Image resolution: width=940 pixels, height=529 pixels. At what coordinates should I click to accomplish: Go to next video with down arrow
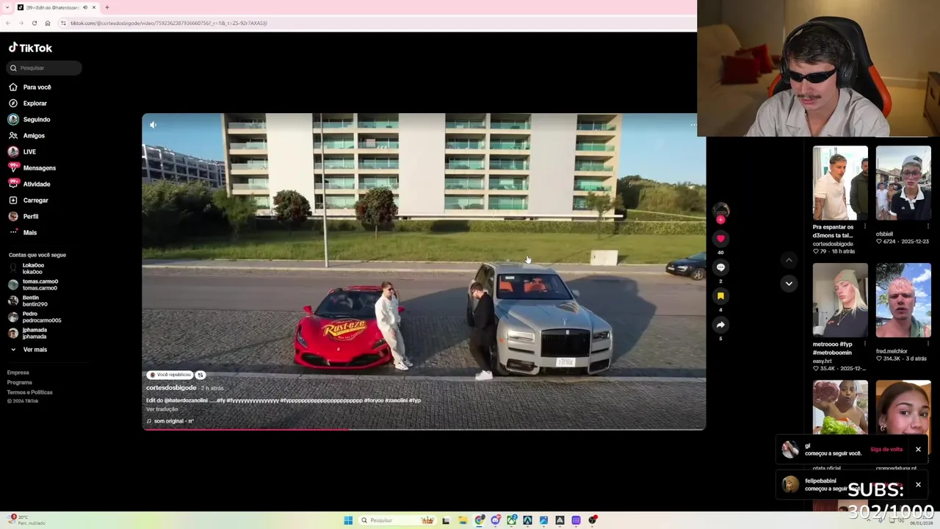coord(789,283)
